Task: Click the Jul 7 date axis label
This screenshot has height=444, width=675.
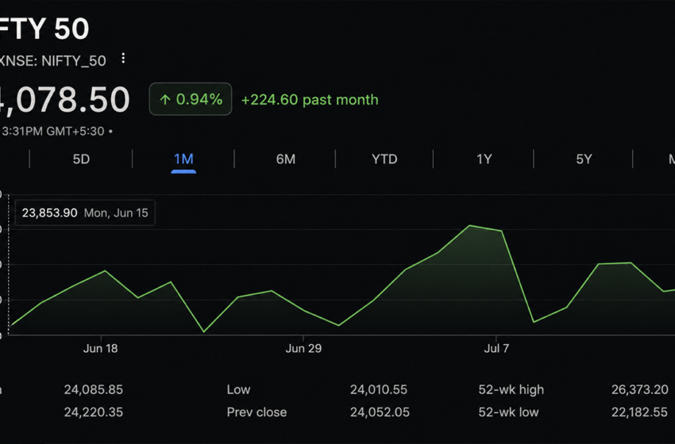Action: [x=496, y=348]
